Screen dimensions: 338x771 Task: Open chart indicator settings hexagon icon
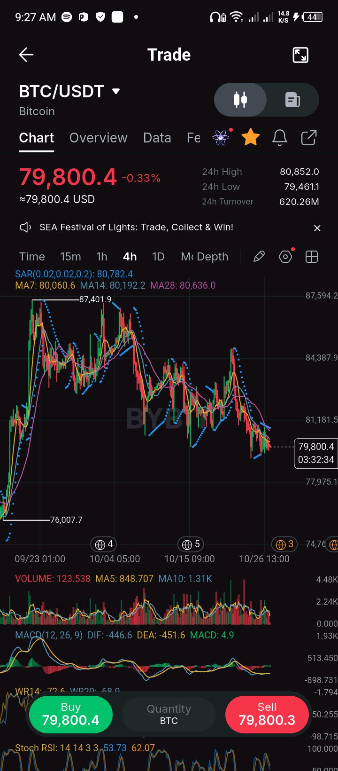pos(285,257)
